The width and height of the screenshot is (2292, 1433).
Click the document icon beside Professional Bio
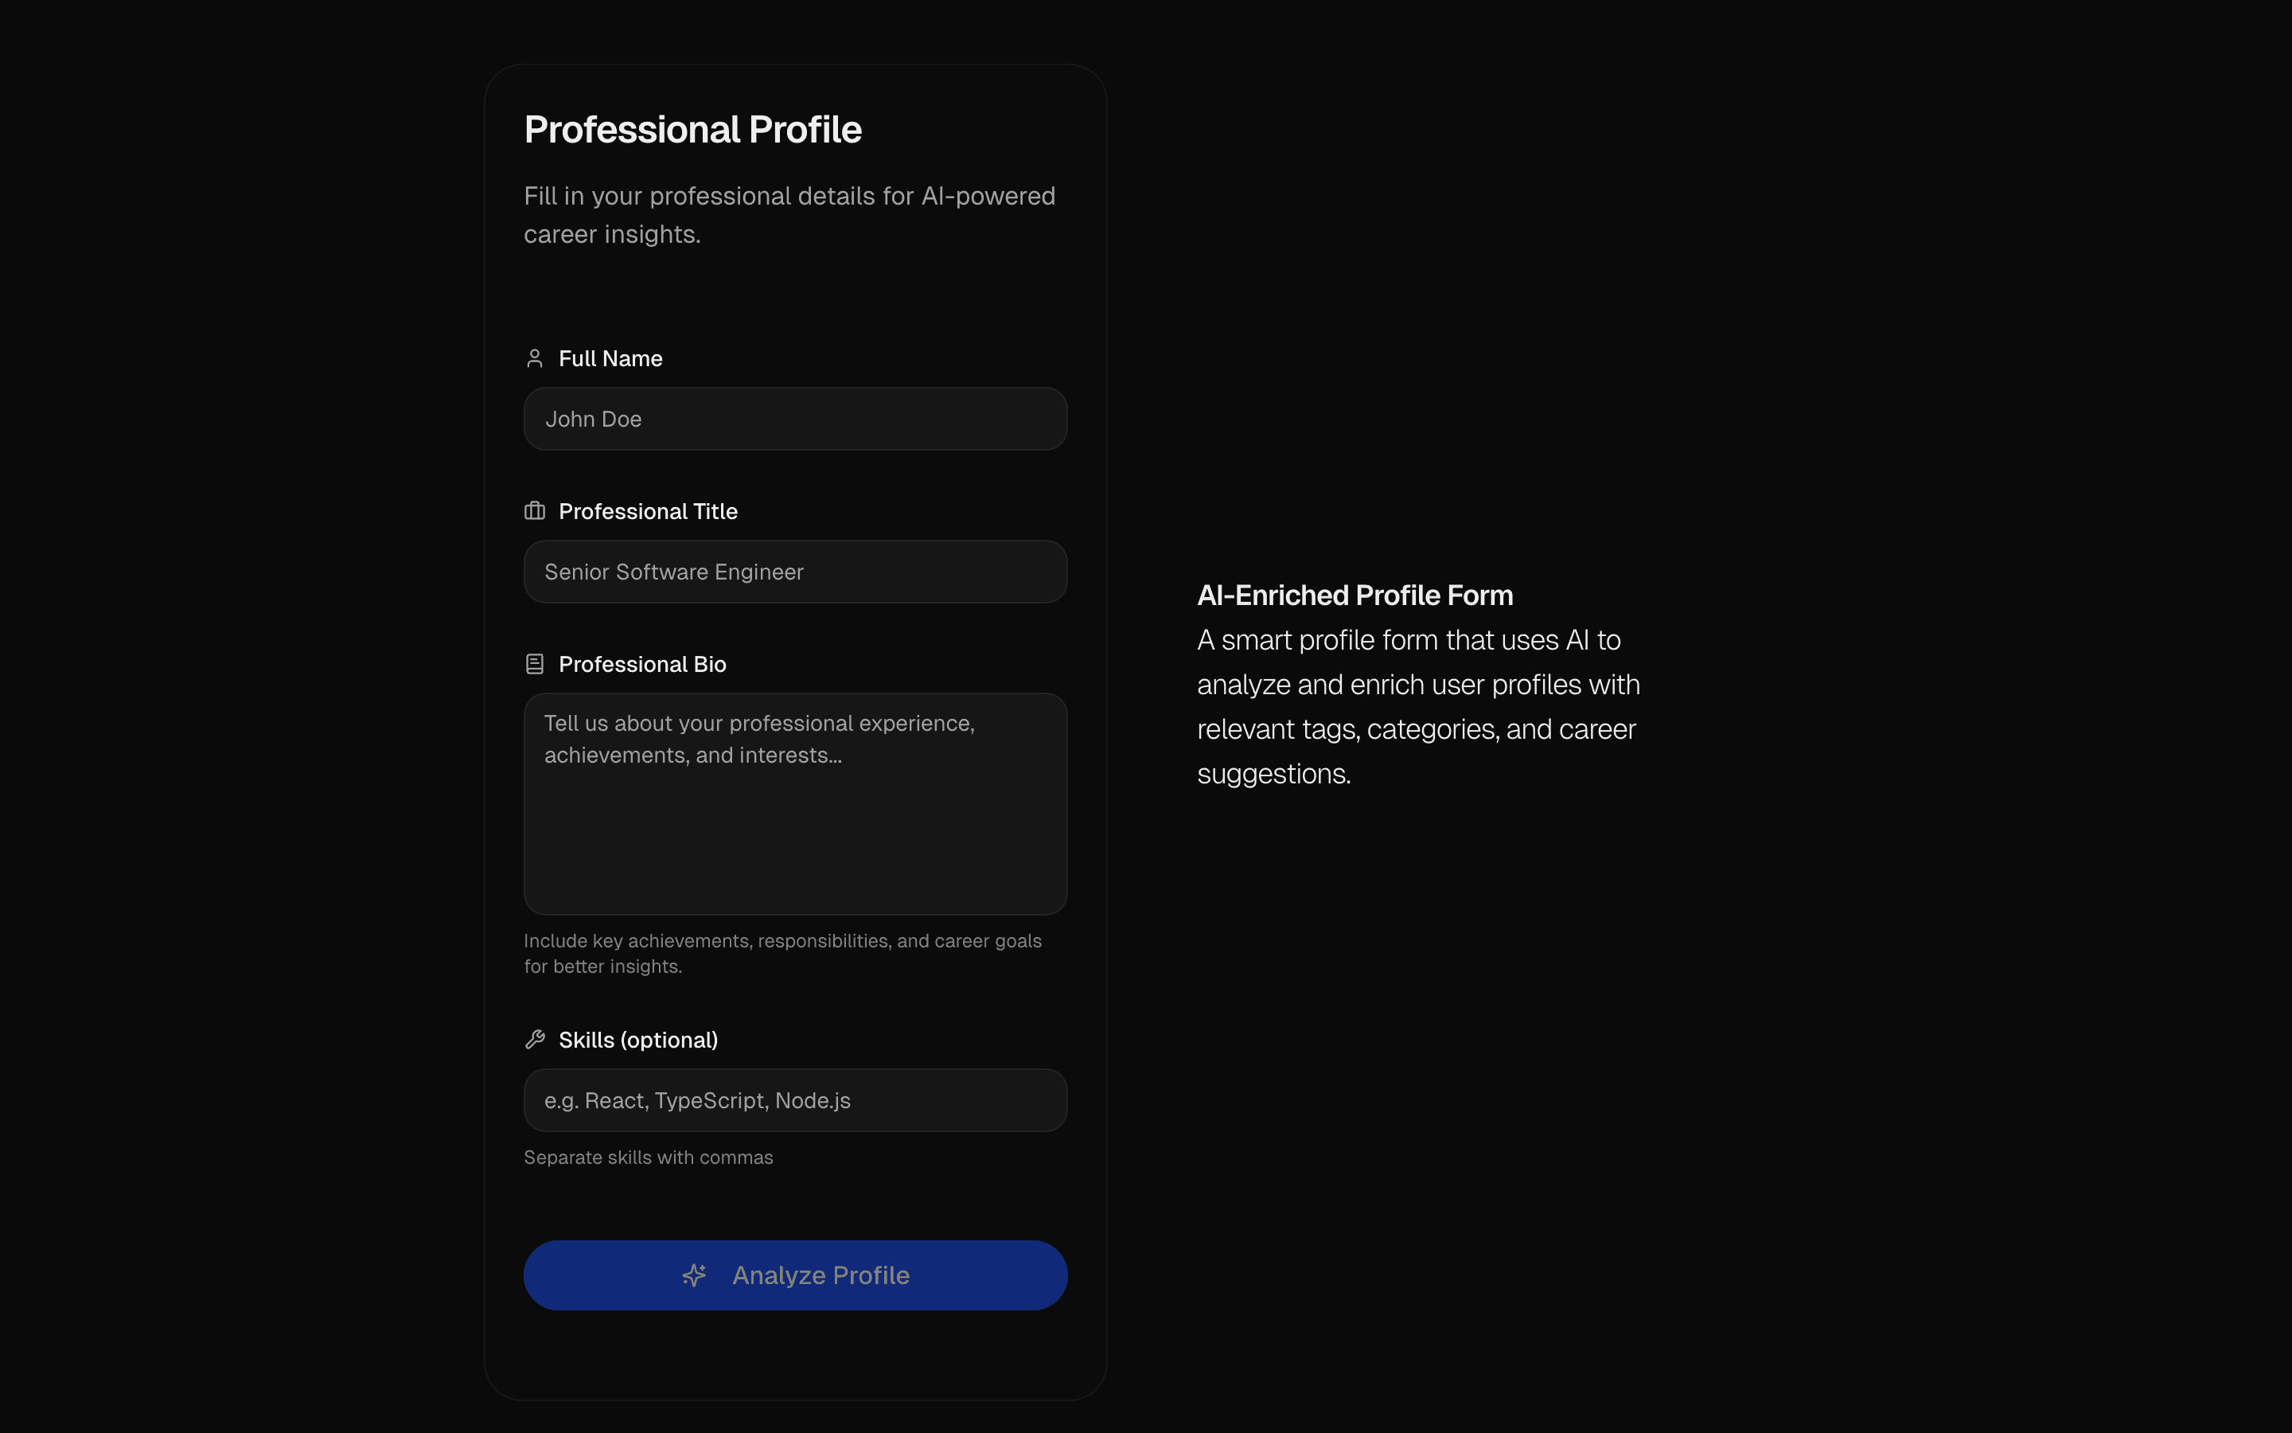[x=535, y=663]
